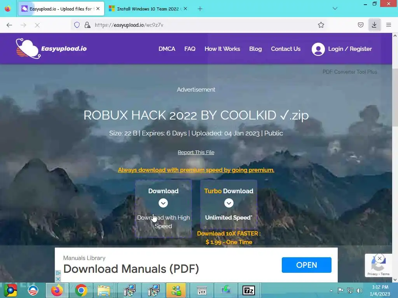Click the Download 10X FASTER price text
The image size is (398, 298).
(x=229, y=238)
